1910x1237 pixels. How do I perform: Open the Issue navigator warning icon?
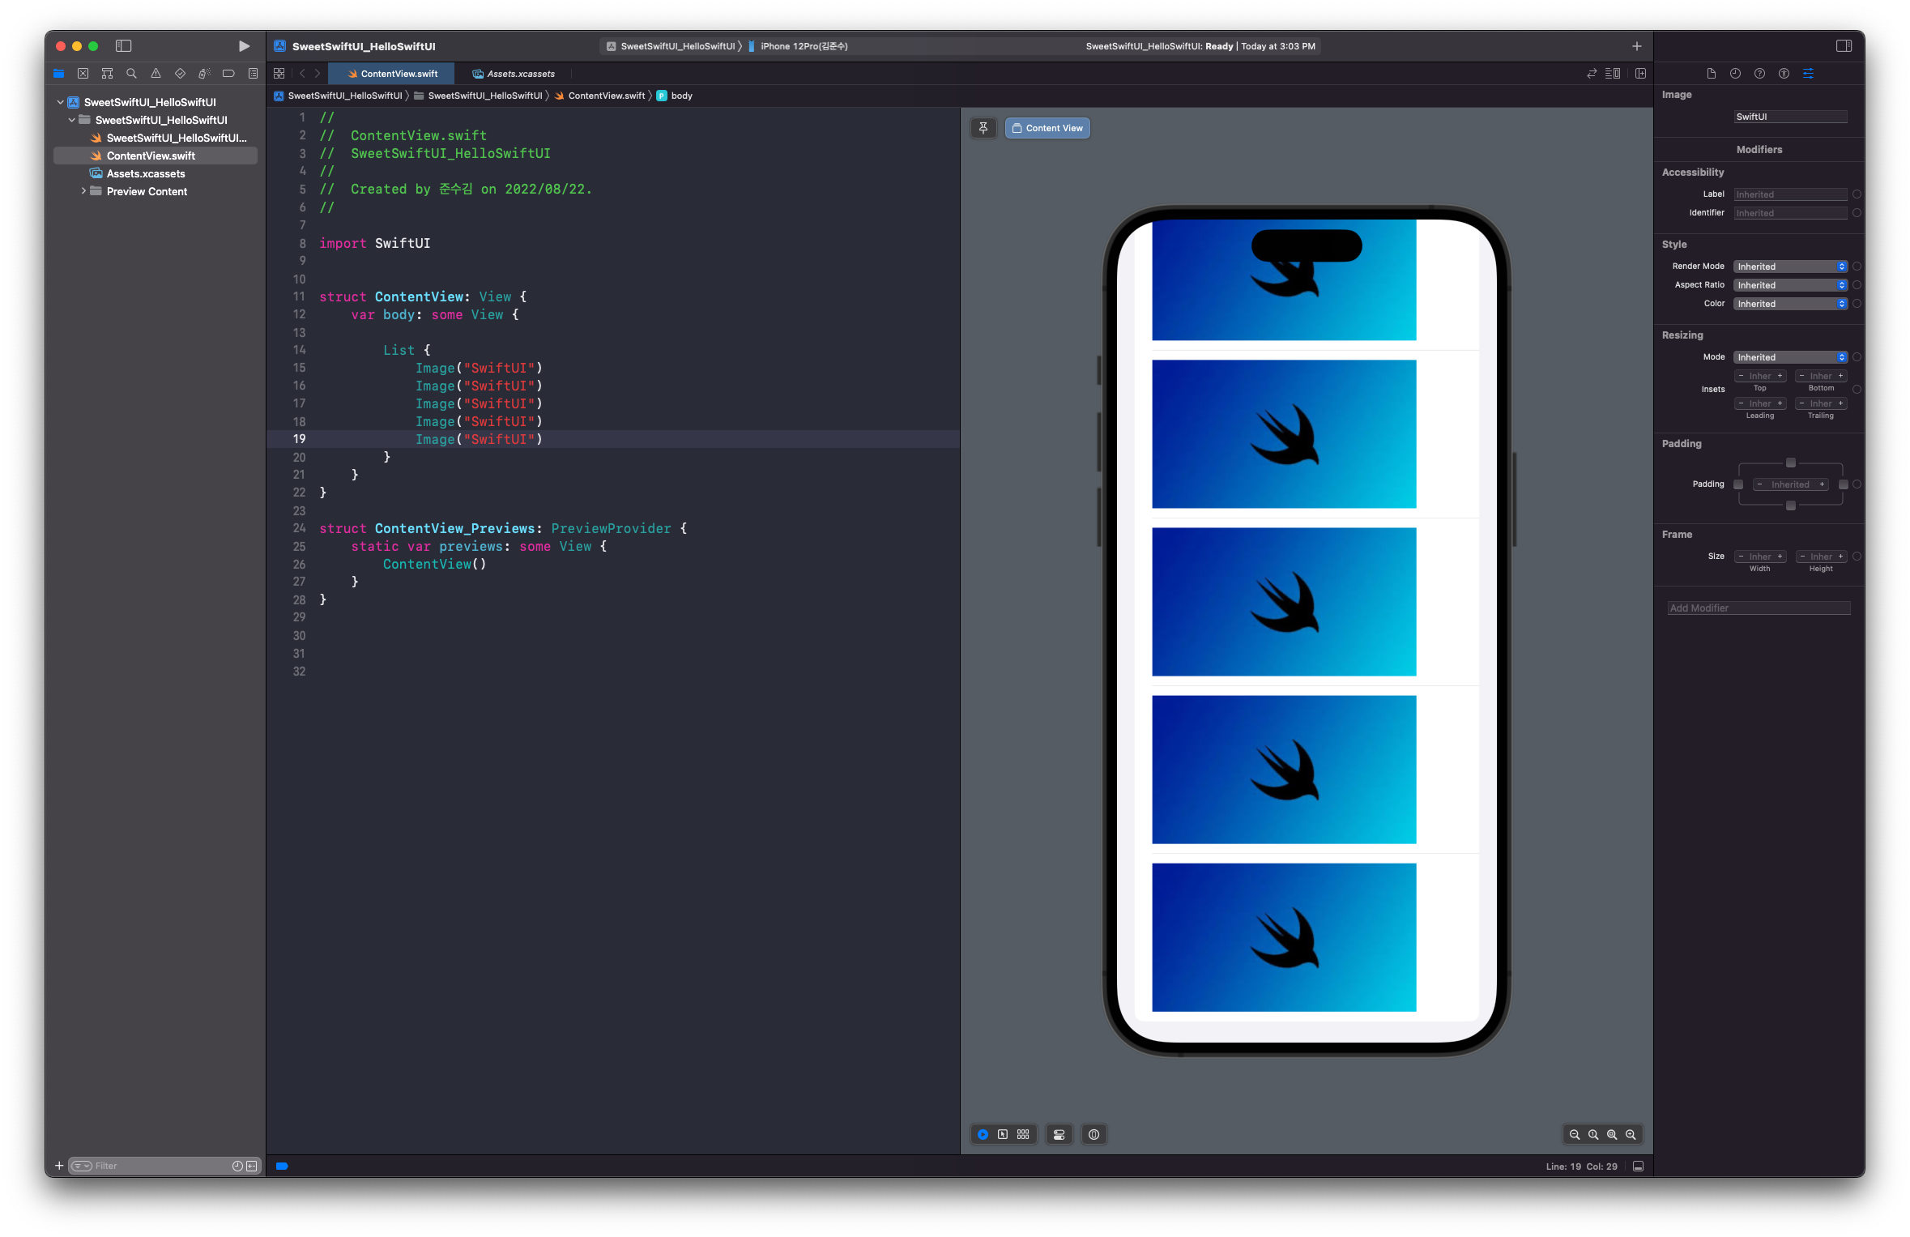tap(156, 74)
